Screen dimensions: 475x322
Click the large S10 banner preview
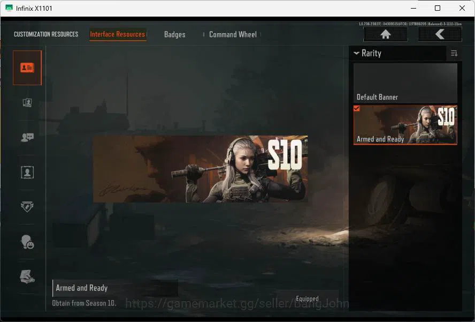point(201,169)
